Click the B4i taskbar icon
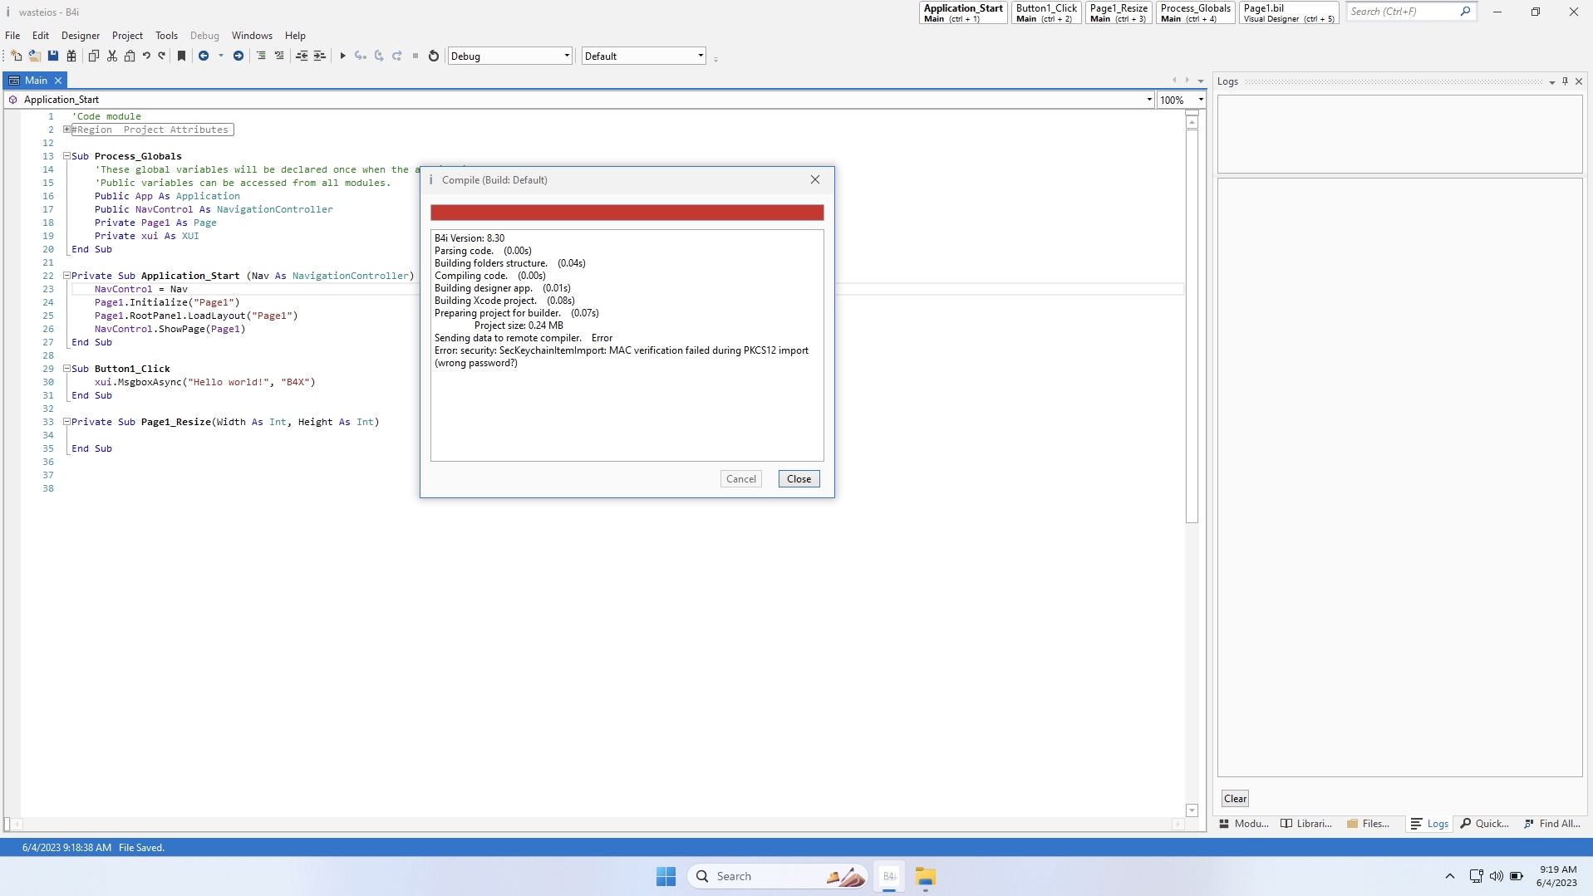The width and height of the screenshot is (1593, 896). (x=889, y=876)
